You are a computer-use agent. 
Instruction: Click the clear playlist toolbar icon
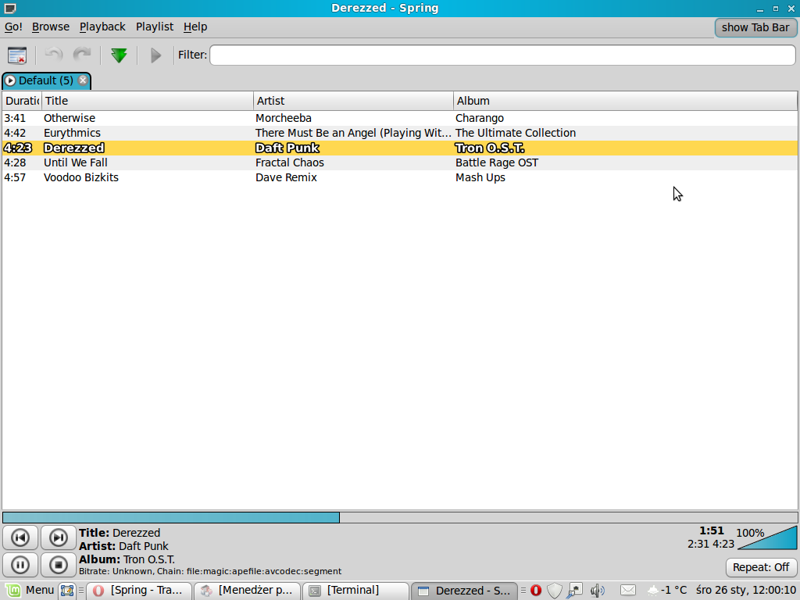[17, 55]
